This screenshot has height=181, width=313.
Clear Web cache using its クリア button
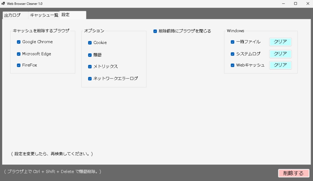click(280, 65)
